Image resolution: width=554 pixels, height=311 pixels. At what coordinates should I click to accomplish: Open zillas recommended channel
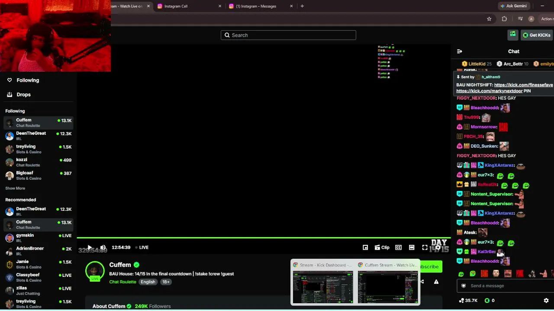pos(39,290)
